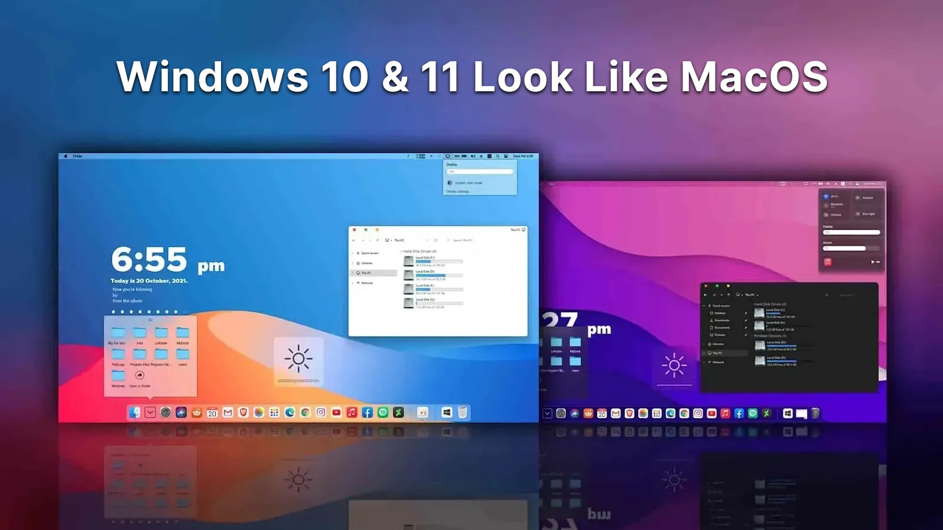Open System Settings gear in the left dock
Image resolution: width=943 pixels, height=530 pixels.
(x=166, y=413)
